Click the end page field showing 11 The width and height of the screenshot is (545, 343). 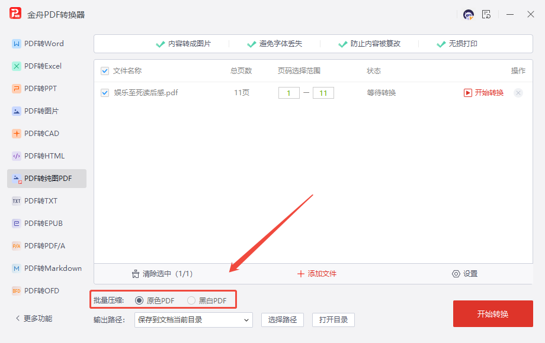coord(323,93)
